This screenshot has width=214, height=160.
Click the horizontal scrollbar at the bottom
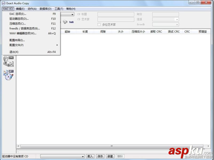point(111,146)
